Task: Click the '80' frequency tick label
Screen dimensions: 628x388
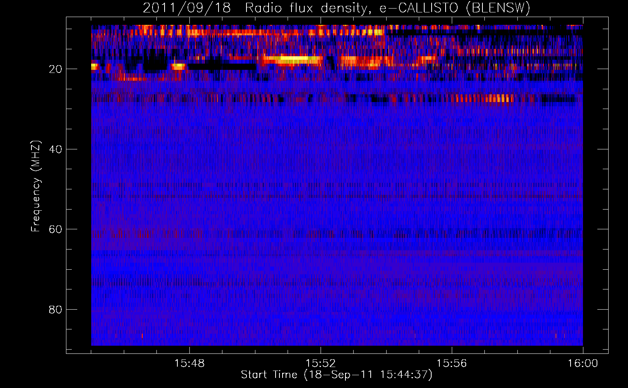Action: tap(56, 310)
